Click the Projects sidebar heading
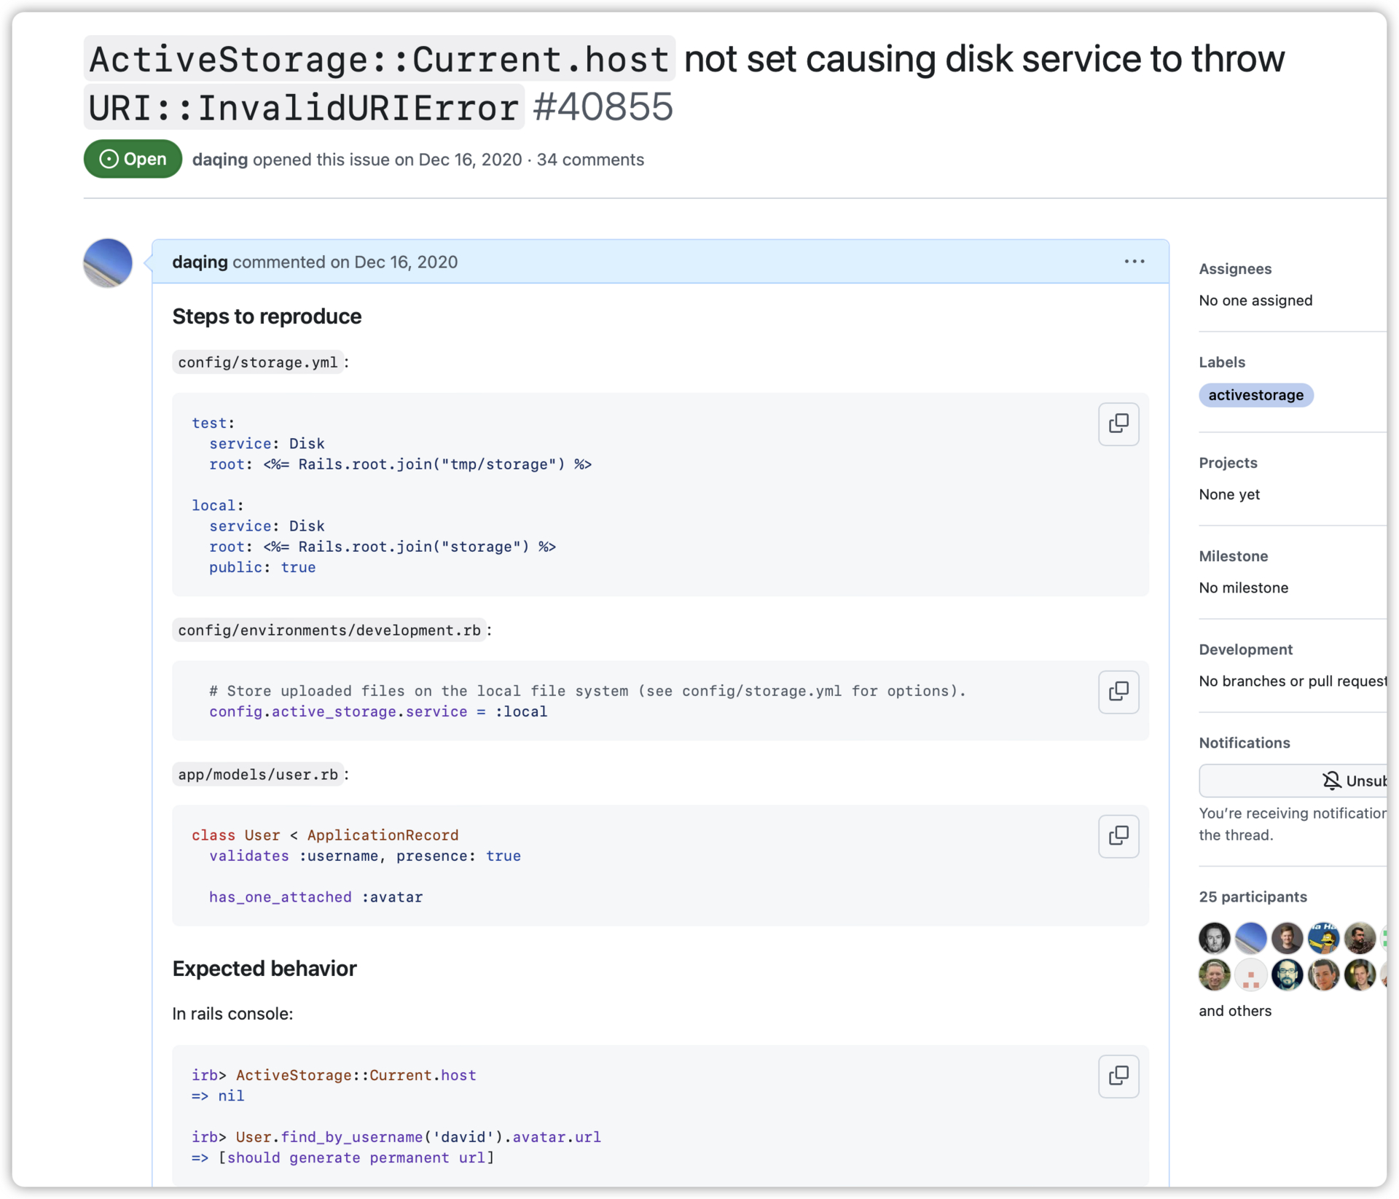This screenshot has width=1399, height=1199. (1228, 463)
